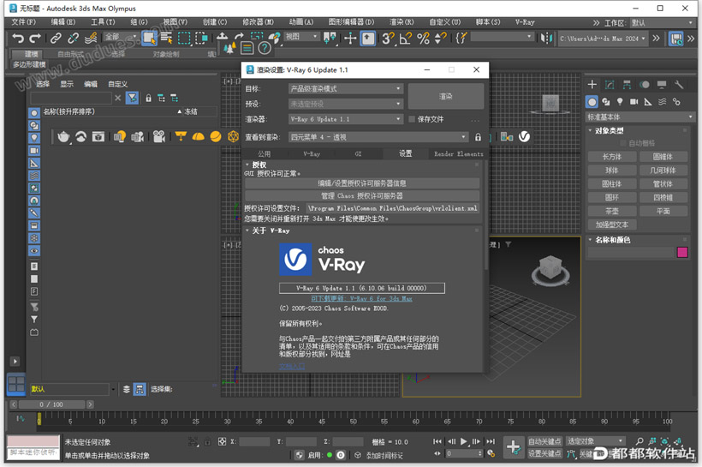
Task: Open the Create panel plus tab
Action: pyautogui.click(x=592, y=84)
